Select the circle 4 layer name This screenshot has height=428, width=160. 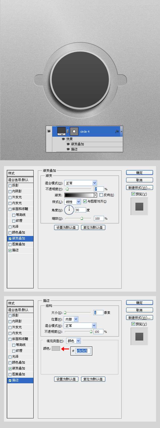(85, 132)
